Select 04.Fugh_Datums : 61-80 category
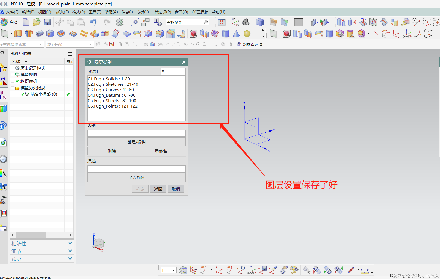Viewport: 440px width, 279px height. click(x=112, y=95)
